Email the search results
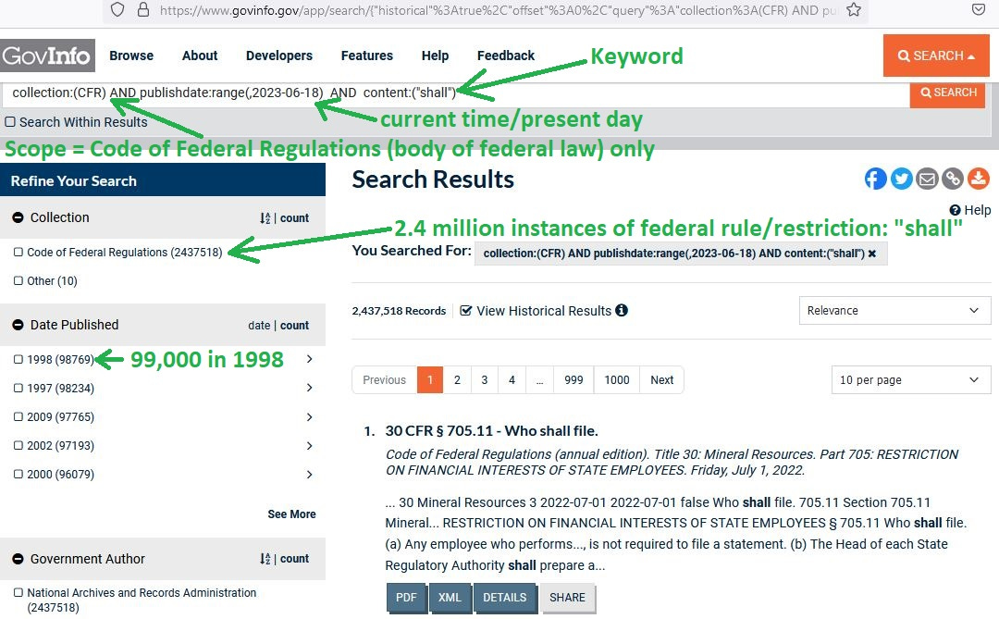Image resolution: width=999 pixels, height=619 pixels. 927,180
